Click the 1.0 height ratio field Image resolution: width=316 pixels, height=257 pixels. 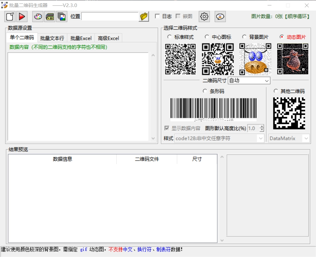(253, 128)
